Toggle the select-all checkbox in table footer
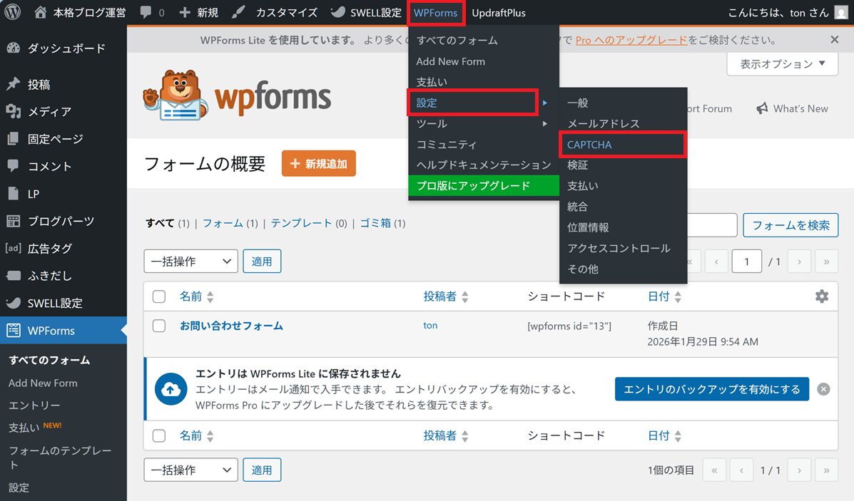 (159, 435)
